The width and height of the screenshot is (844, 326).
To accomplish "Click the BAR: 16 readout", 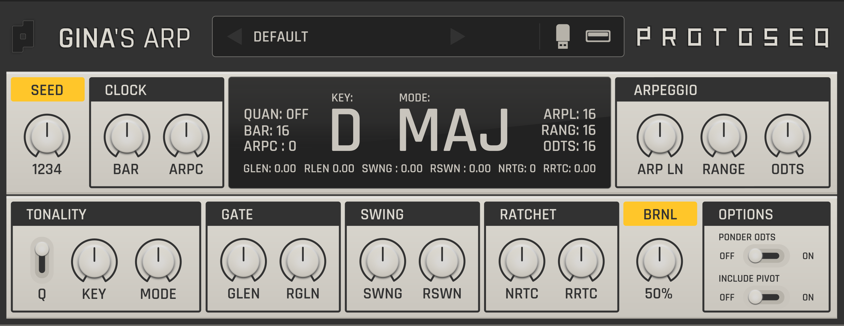I will coord(266,131).
